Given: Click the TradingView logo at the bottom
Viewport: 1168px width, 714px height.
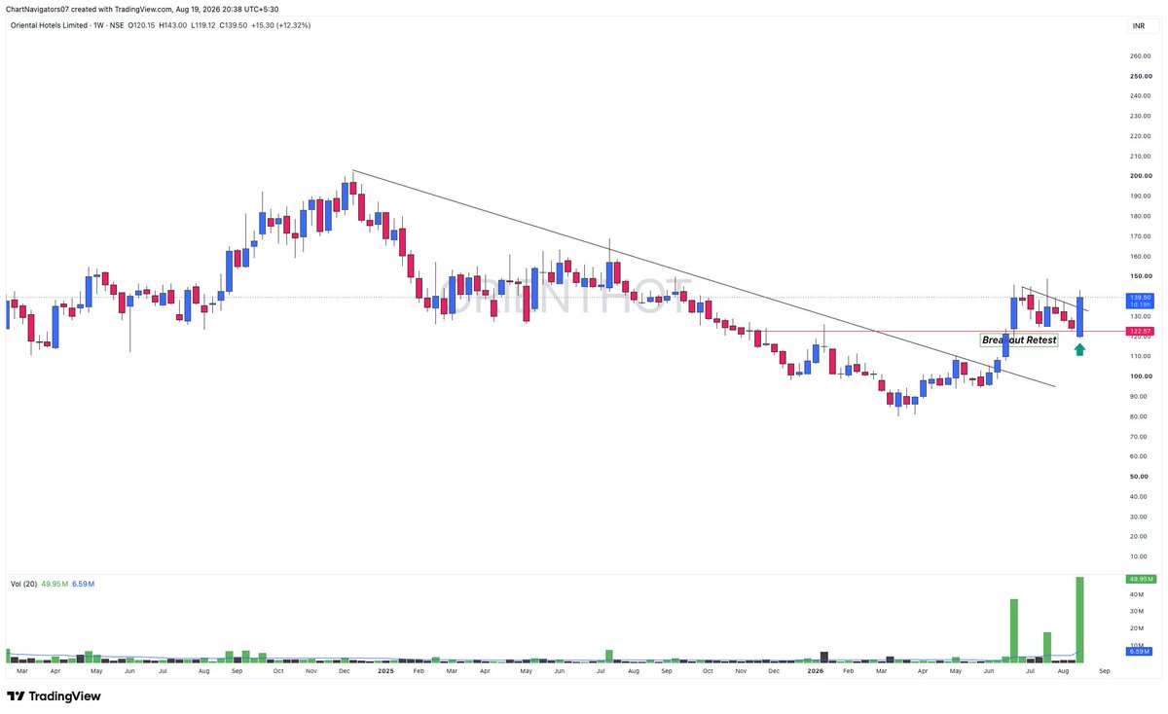Looking at the screenshot, I should coord(54,696).
